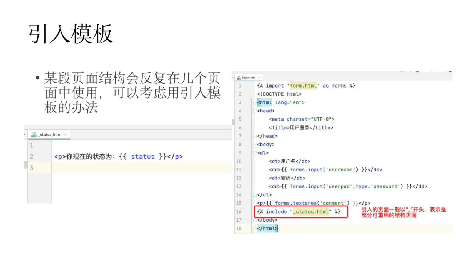Click line number 1 in _status.html gutter
This screenshot has height=259, width=466.
click(32, 145)
